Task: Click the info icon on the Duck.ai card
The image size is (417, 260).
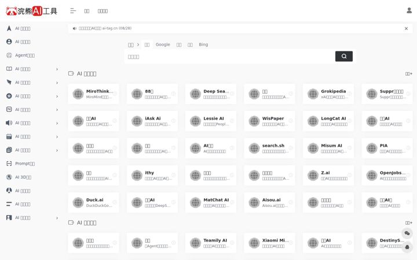Action: [x=115, y=202]
